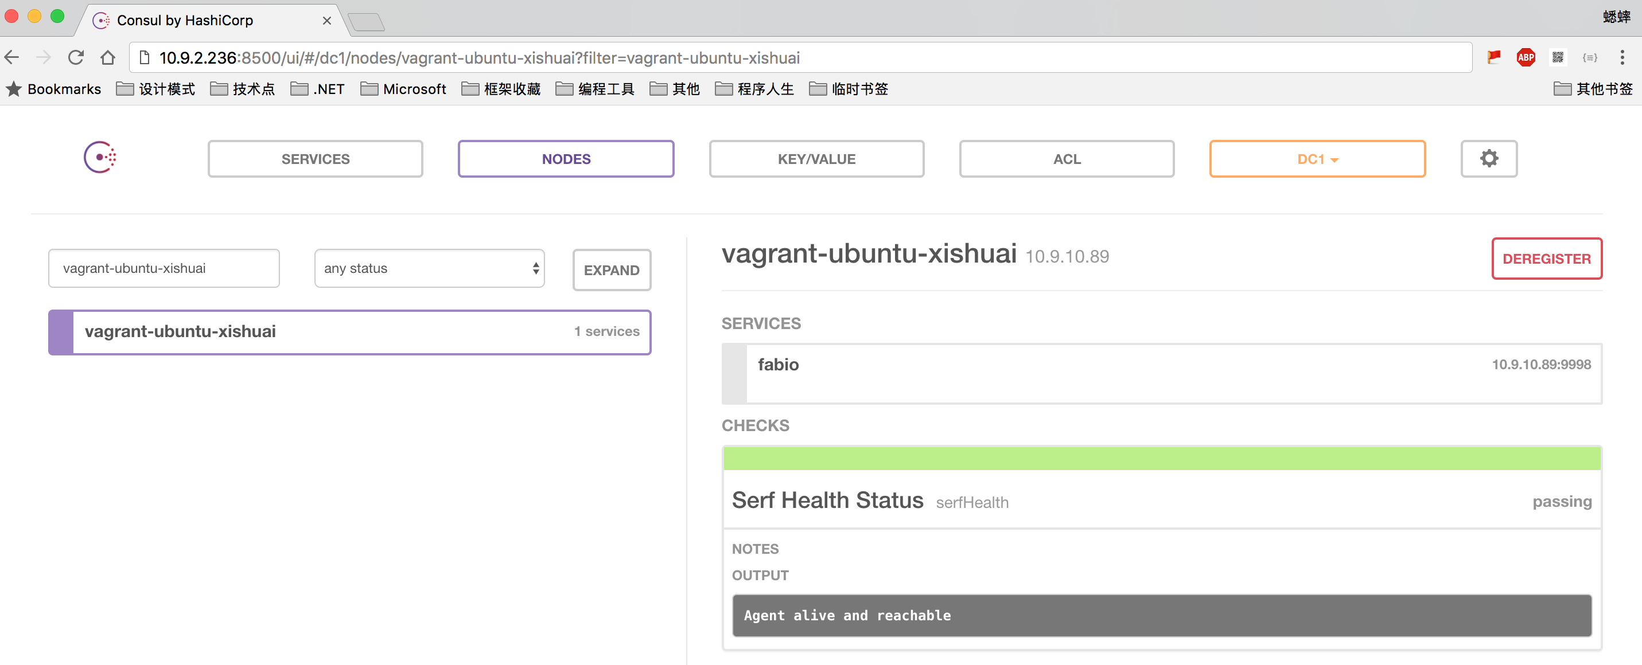Click the 10.9.10.89:9998 service address

(x=1540, y=365)
